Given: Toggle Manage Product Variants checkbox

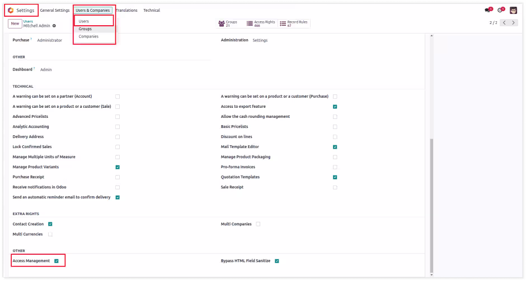Looking at the screenshot, I should coord(118,167).
